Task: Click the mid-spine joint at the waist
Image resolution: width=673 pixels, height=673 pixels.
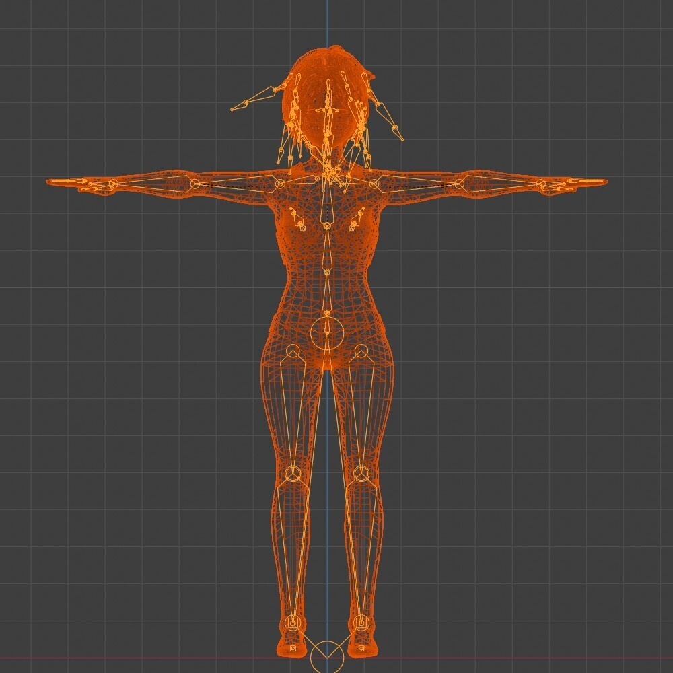Action: pos(327,272)
